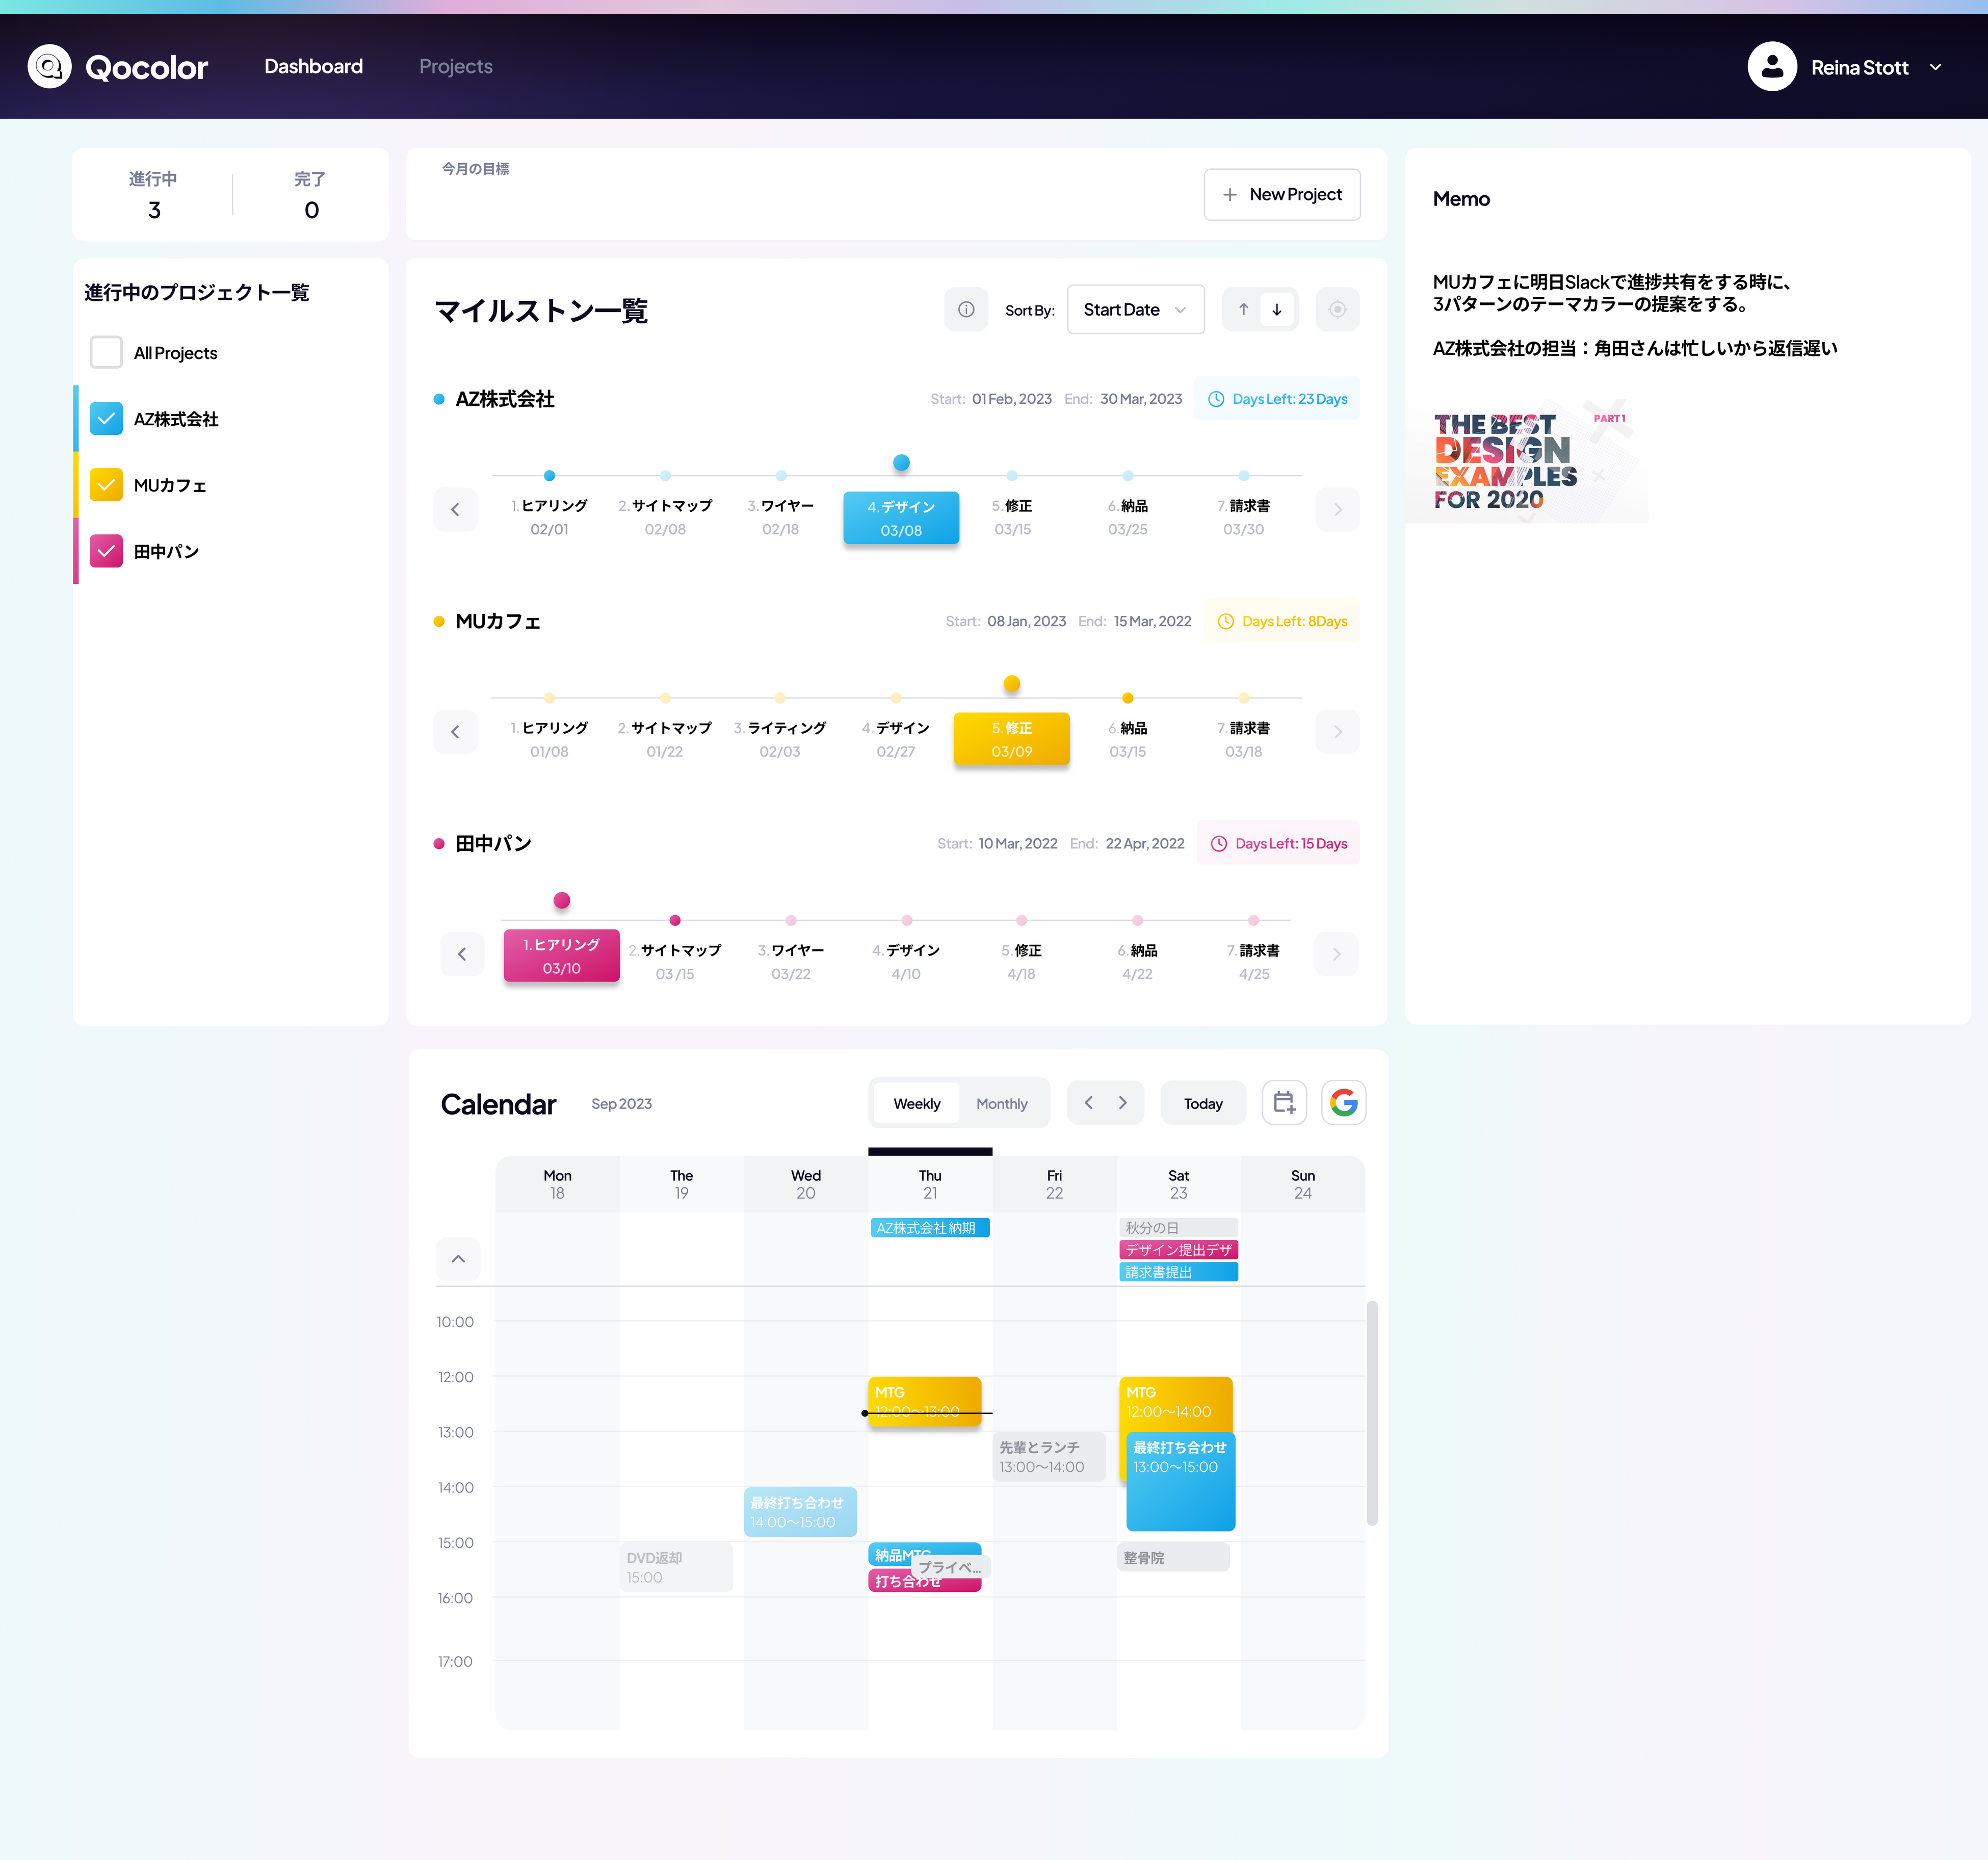
Task: Jump to Today in the calendar
Action: tap(1203, 1104)
